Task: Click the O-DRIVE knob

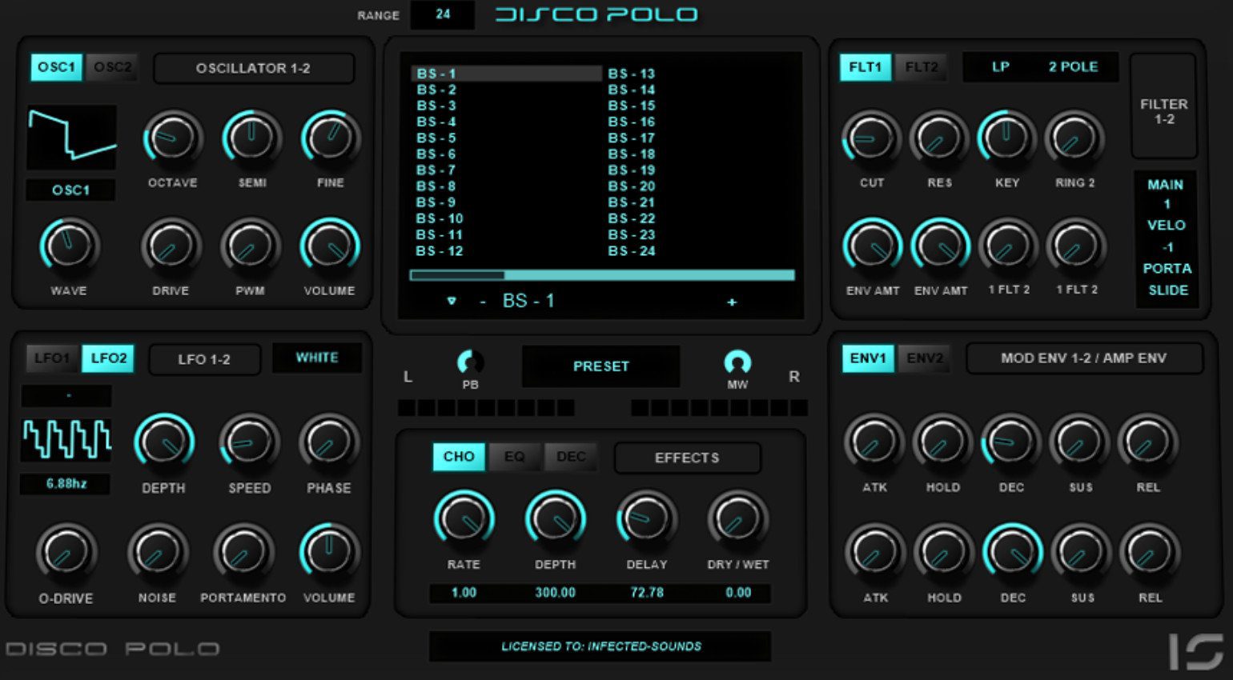Action: pyautogui.click(x=66, y=552)
